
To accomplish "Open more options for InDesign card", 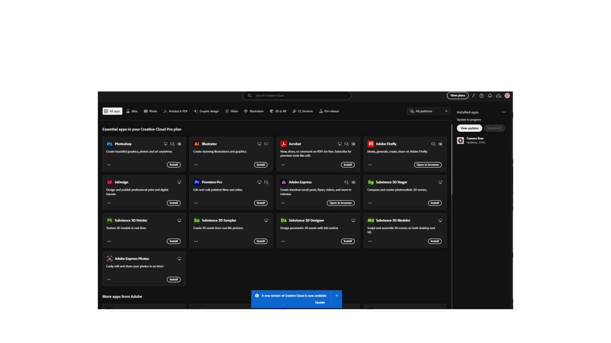I will click(x=109, y=203).
